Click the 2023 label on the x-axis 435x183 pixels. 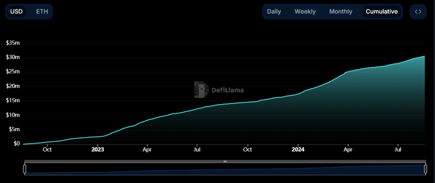coord(98,149)
